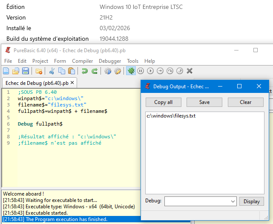Click the PureBasic logo in main title bar

[x=8, y=50]
